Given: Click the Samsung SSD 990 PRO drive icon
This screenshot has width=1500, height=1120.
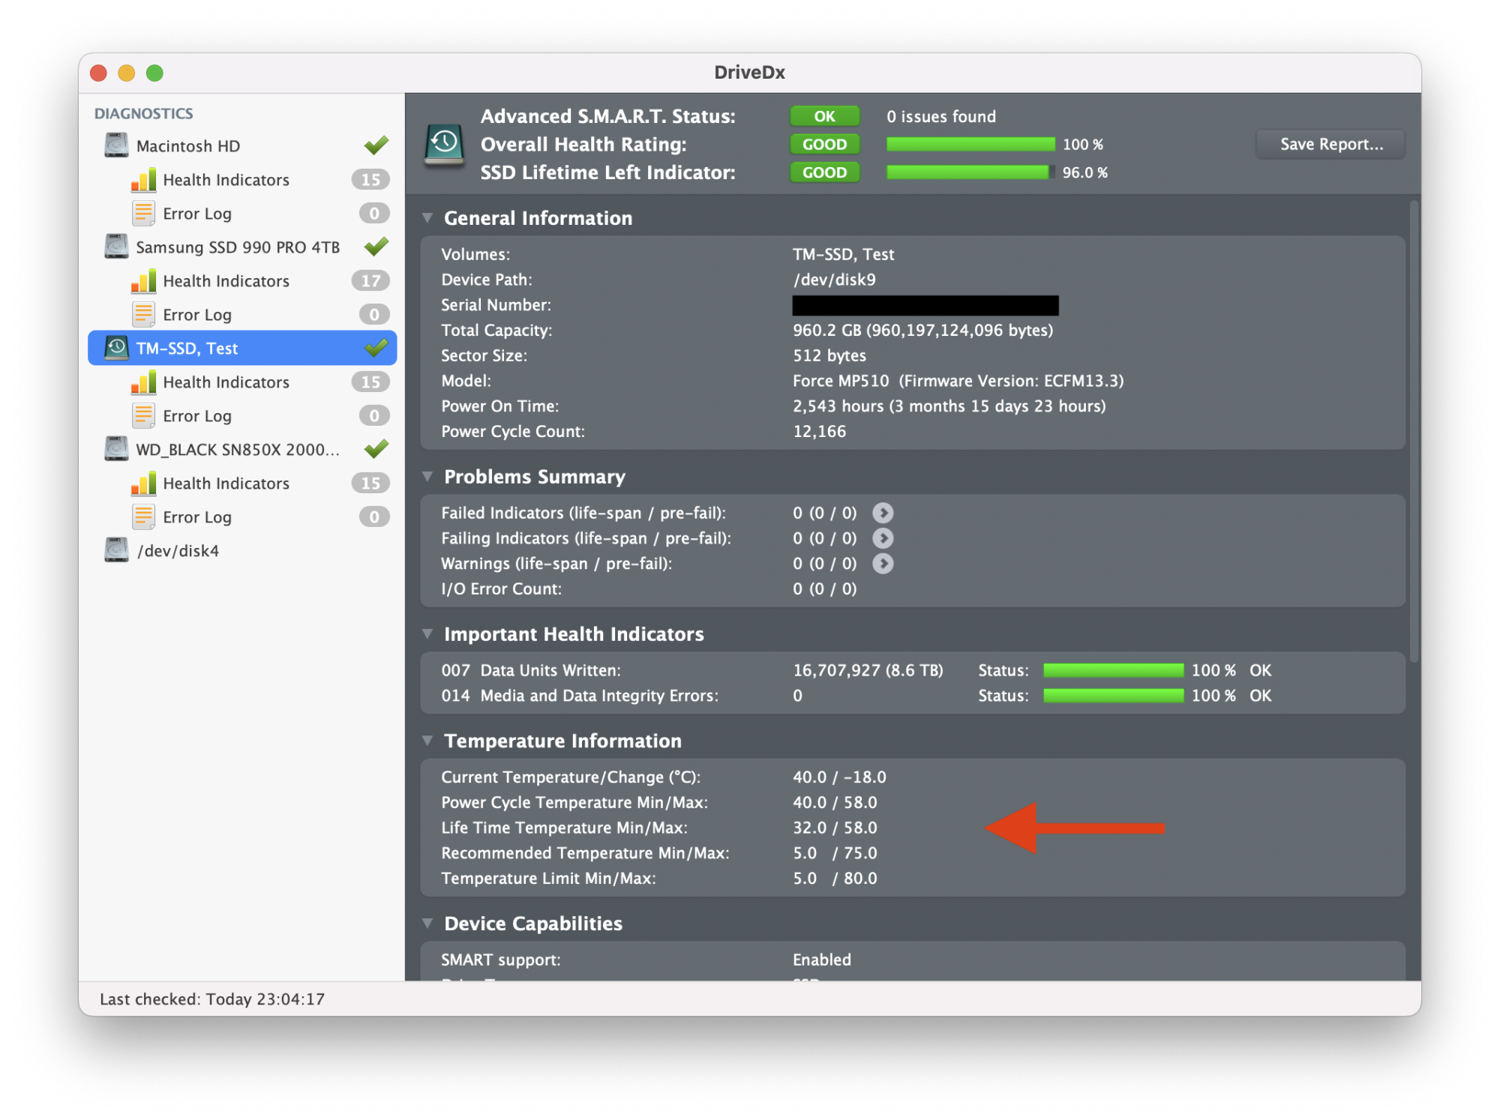Looking at the screenshot, I should coord(116,247).
